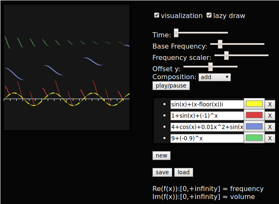Screen dimensions: 279x204
Task: Toggle the lazy draw checkbox
Action: click(x=209, y=15)
